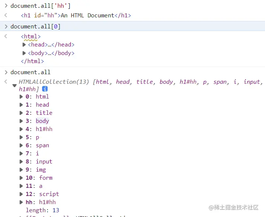Image resolution: width=265 pixels, height=217 pixels.
Task: Expand the 8: input entry
Action: 21,162
